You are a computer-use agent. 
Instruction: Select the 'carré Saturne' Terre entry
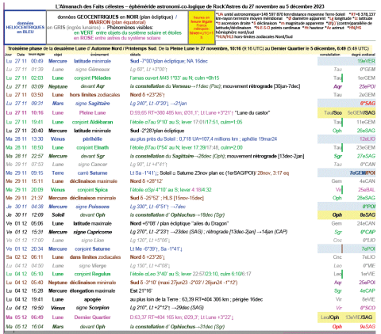pos(92,173)
